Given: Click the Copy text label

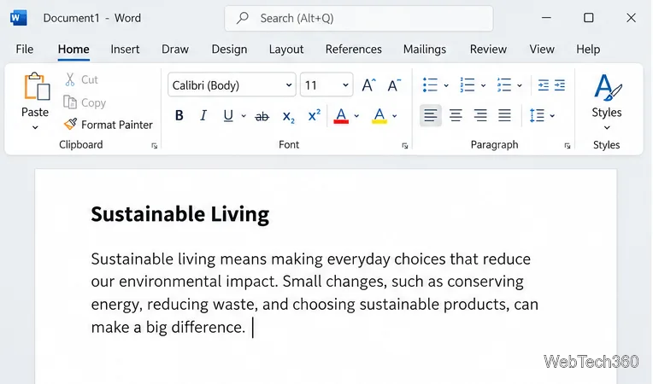Looking at the screenshot, I should pyautogui.click(x=94, y=102).
